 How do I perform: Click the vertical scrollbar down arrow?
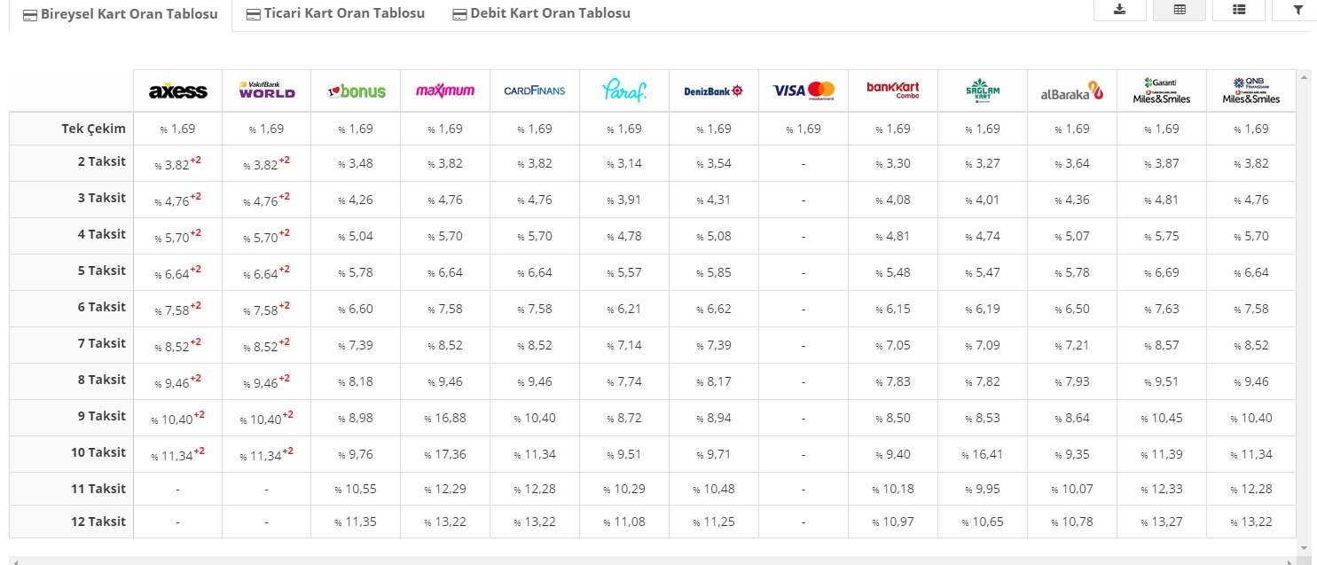[1304, 549]
